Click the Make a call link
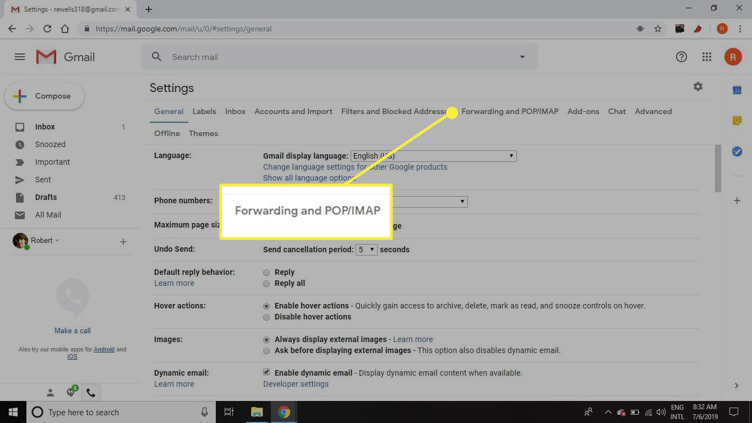The width and height of the screenshot is (752, 423). (x=73, y=330)
